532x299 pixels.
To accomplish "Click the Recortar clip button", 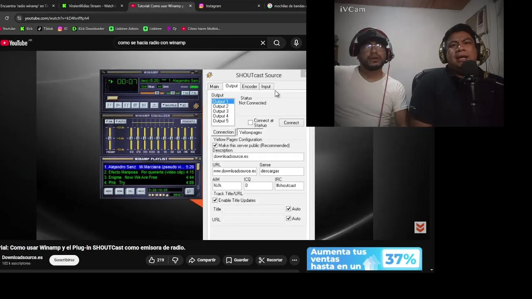I will tap(271, 260).
